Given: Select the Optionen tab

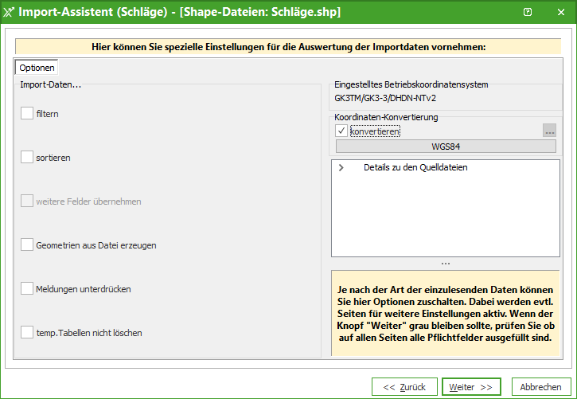Looking at the screenshot, I should 37,68.
